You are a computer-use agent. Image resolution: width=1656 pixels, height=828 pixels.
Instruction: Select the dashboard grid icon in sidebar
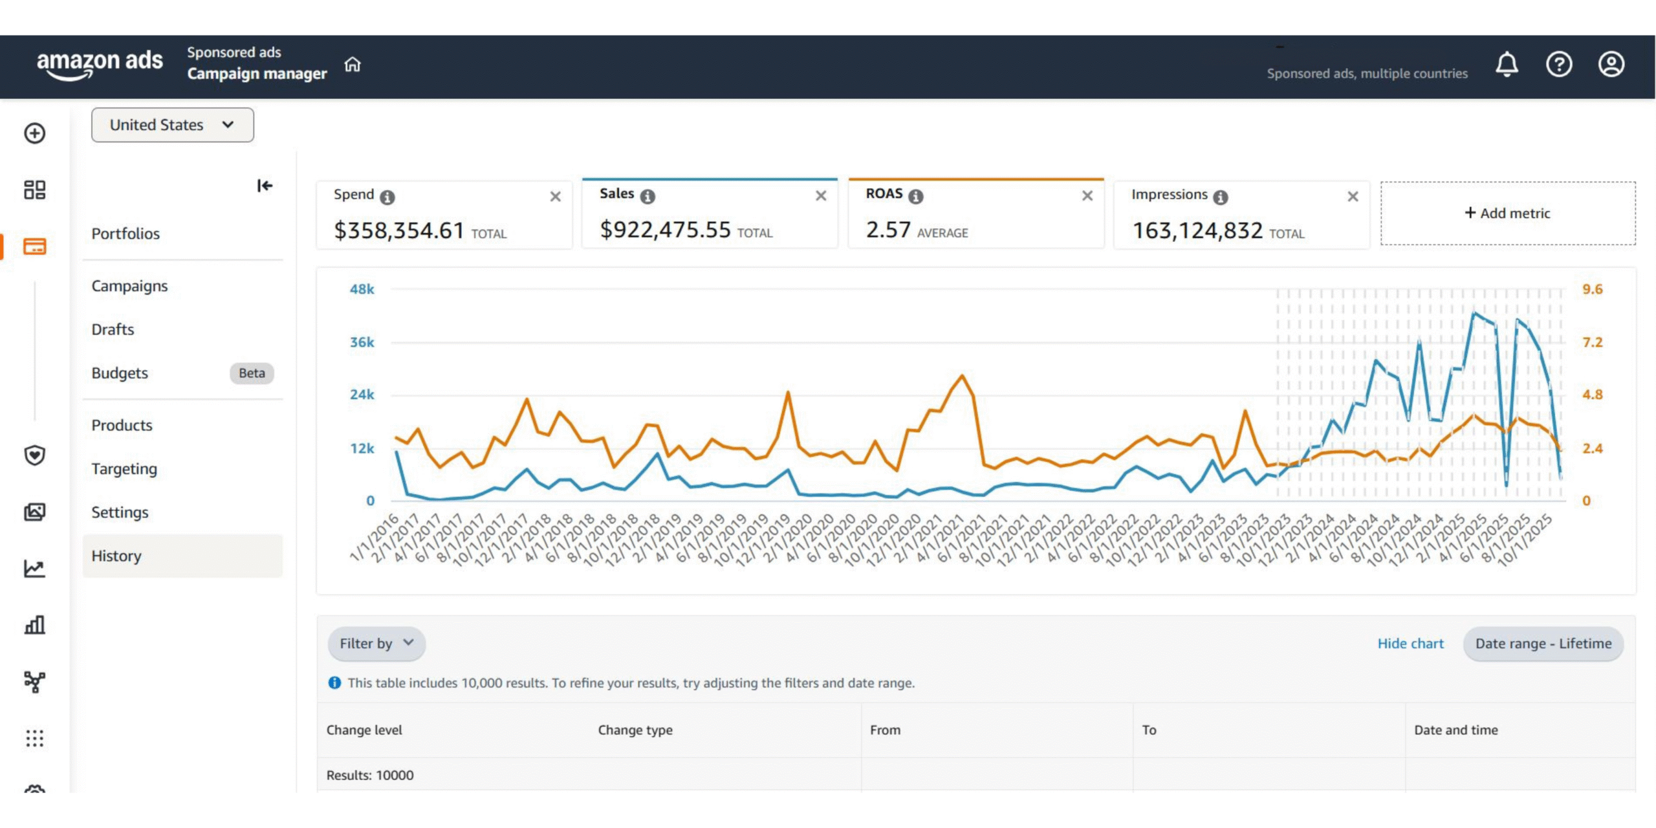(x=35, y=190)
